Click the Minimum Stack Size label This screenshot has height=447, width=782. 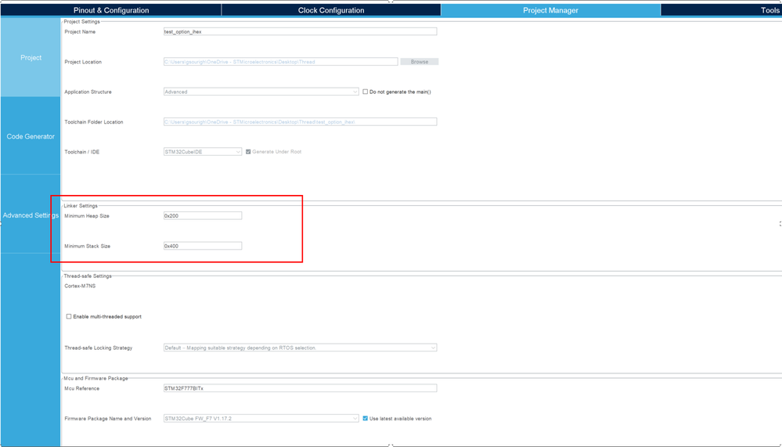pyautogui.click(x=87, y=246)
